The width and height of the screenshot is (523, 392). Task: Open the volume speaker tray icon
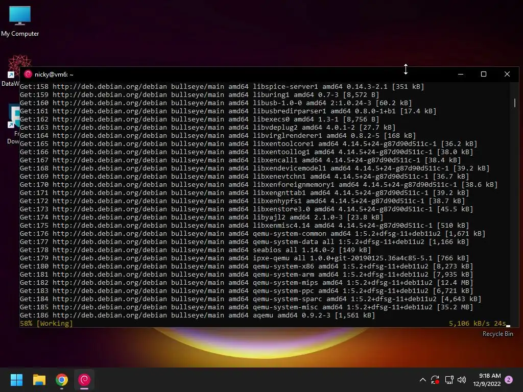click(462, 380)
